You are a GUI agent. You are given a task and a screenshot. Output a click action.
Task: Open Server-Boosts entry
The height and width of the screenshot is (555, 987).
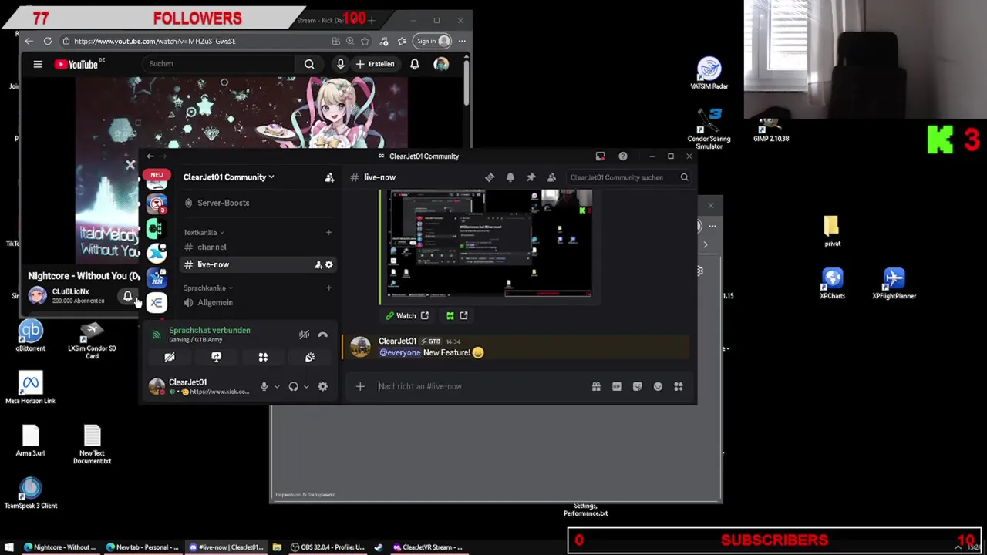(x=258, y=203)
